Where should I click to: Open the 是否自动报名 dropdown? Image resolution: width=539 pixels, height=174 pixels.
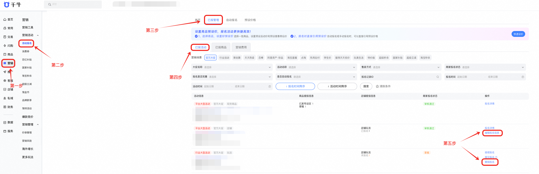click(x=316, y=77)
